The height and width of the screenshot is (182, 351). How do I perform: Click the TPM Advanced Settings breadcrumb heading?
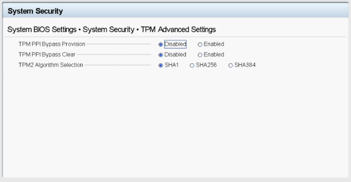click(178, 29)
